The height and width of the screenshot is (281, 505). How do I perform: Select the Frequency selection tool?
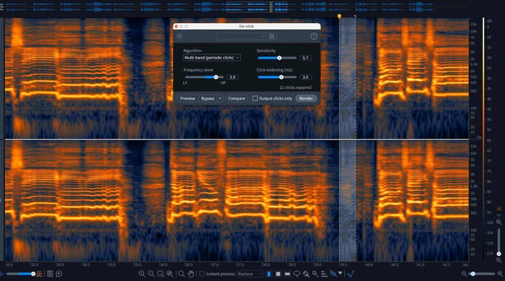(287, 274)
